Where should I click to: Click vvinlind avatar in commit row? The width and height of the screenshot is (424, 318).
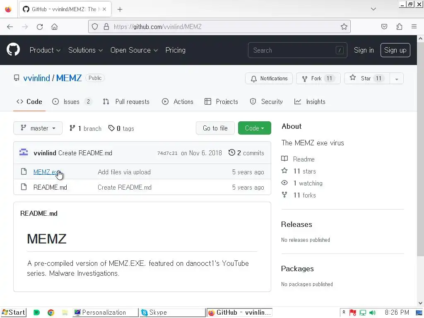coord(24,153)
